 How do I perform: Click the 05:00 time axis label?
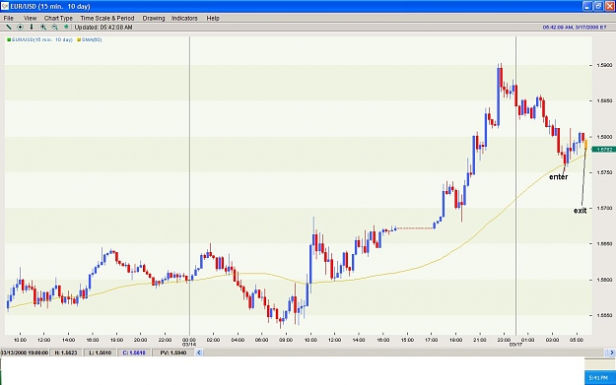576,340
